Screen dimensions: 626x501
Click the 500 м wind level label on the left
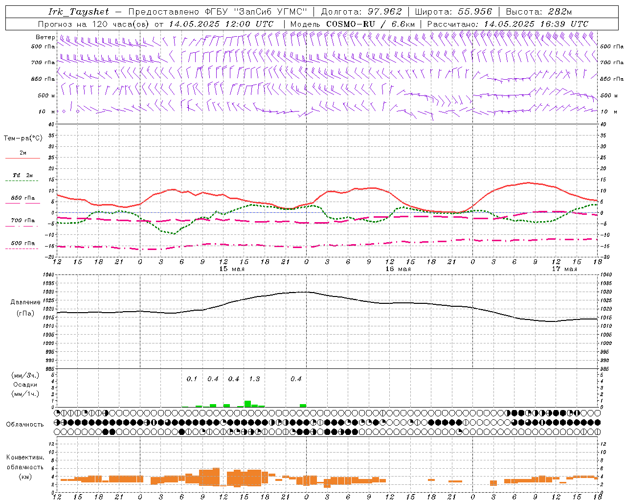[47, 95]
